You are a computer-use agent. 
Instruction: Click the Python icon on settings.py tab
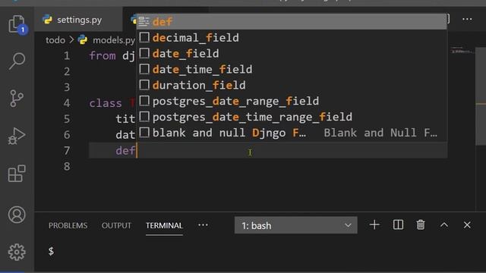47,20
